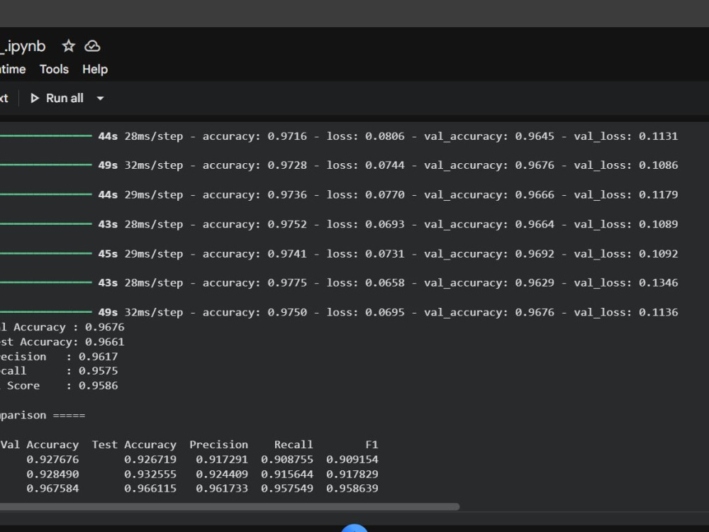The image size is (709, 532).
Task: Open the Help menu
Action: pyautogui.click(x=95, y=70)
